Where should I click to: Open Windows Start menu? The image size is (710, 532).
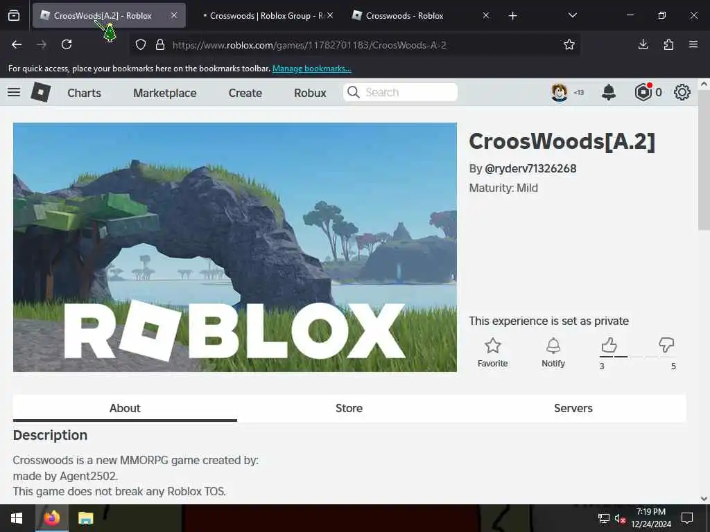click(x=17, y=518)
